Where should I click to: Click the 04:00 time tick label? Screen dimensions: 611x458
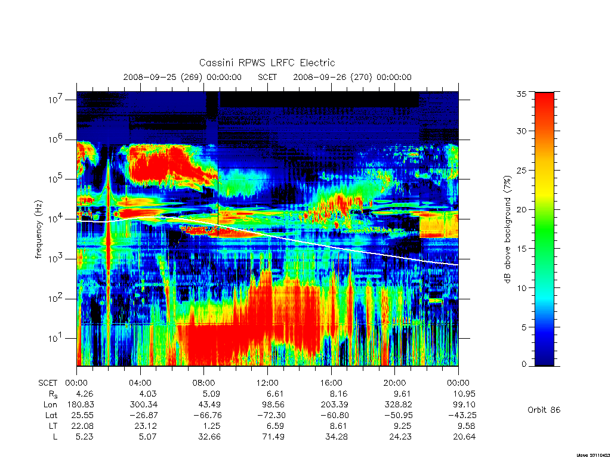(x=140, y=383)
